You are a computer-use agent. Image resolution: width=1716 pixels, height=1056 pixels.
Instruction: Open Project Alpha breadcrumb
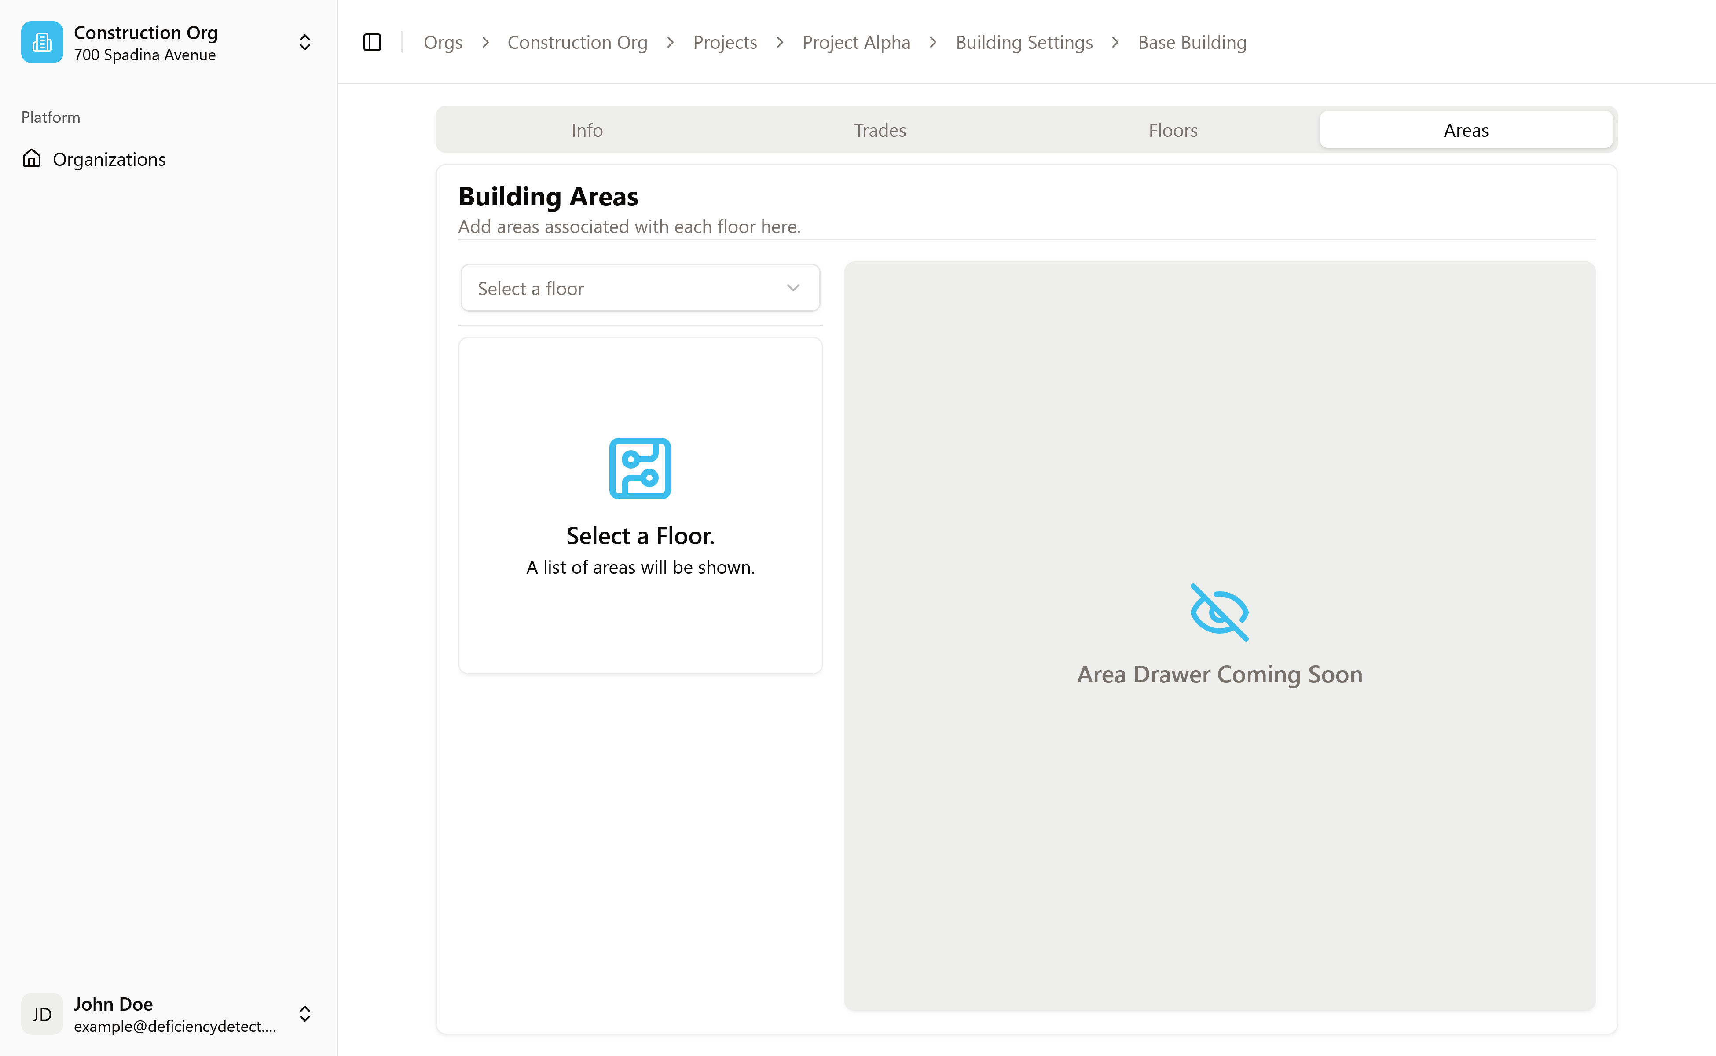(x=856, y=43)
